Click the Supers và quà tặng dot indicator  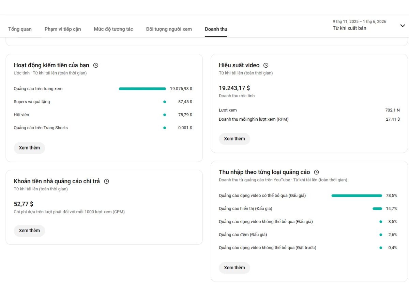click(x=165, y=102)
